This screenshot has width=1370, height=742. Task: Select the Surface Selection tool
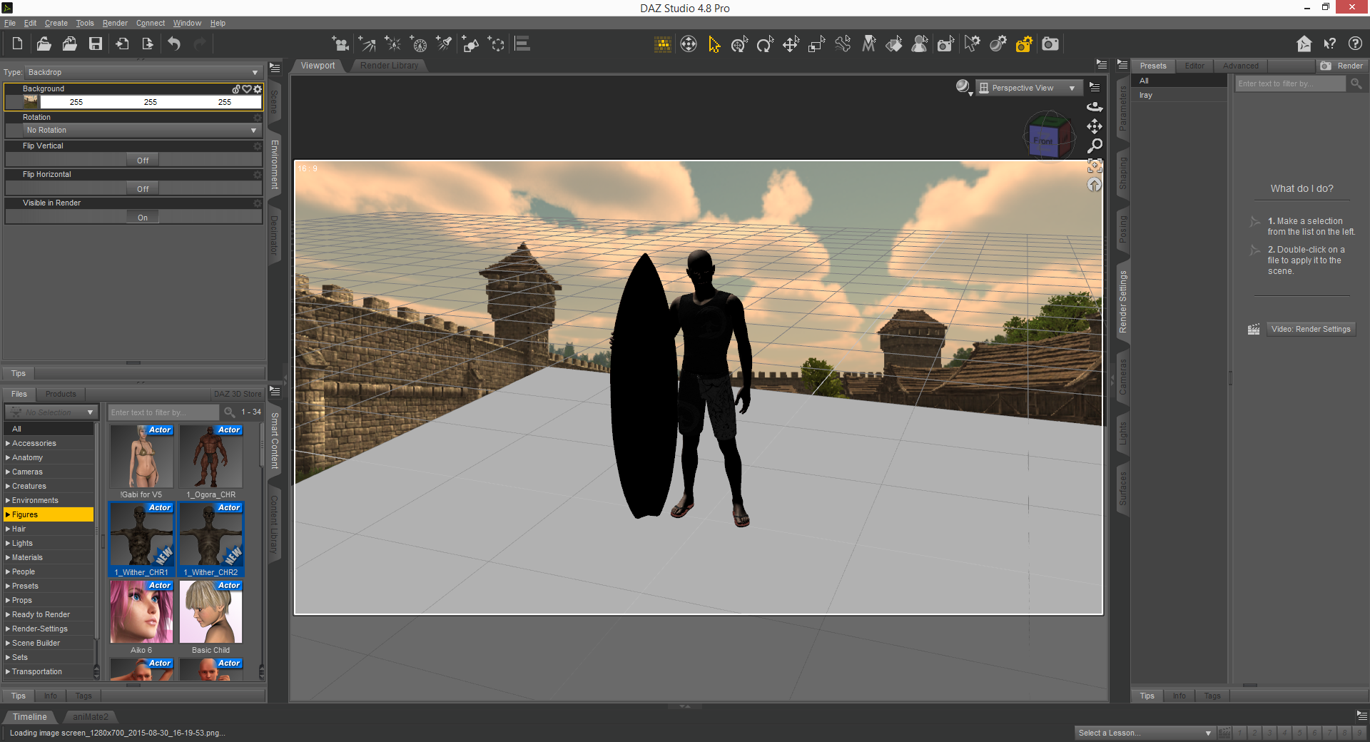point(894,44)
